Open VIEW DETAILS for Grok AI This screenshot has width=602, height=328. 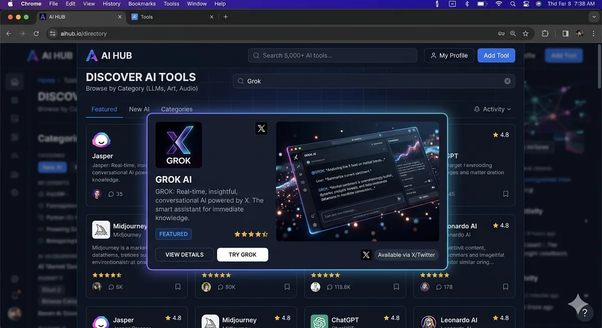[185, 254]
